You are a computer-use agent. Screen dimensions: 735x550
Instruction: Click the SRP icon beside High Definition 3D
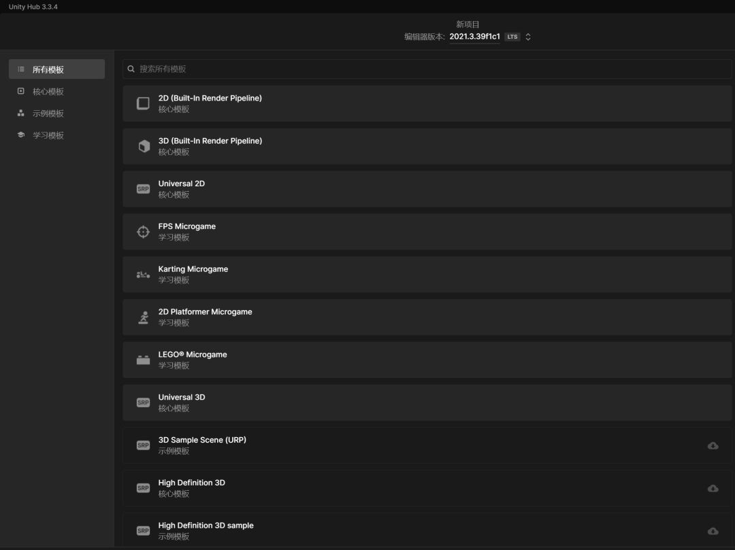coord(143,488)
